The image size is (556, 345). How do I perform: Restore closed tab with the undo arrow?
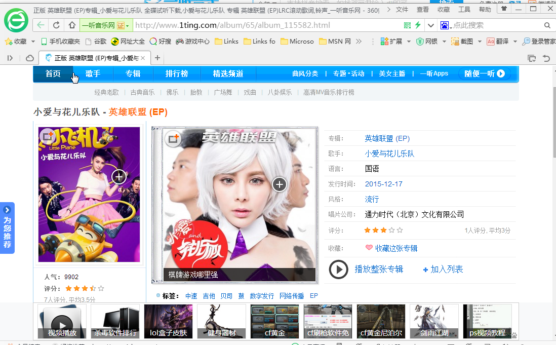546,58
